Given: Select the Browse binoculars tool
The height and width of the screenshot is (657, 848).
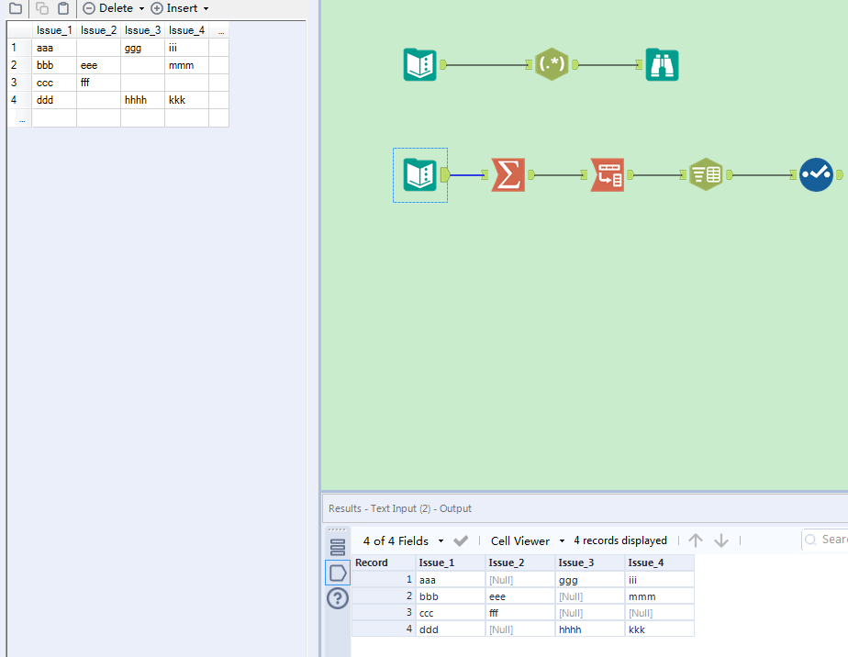Looking at the screenshot, I should click(x=662, y=64).
